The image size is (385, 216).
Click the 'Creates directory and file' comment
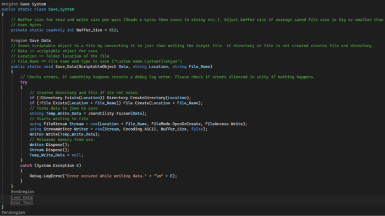[85, 93]
